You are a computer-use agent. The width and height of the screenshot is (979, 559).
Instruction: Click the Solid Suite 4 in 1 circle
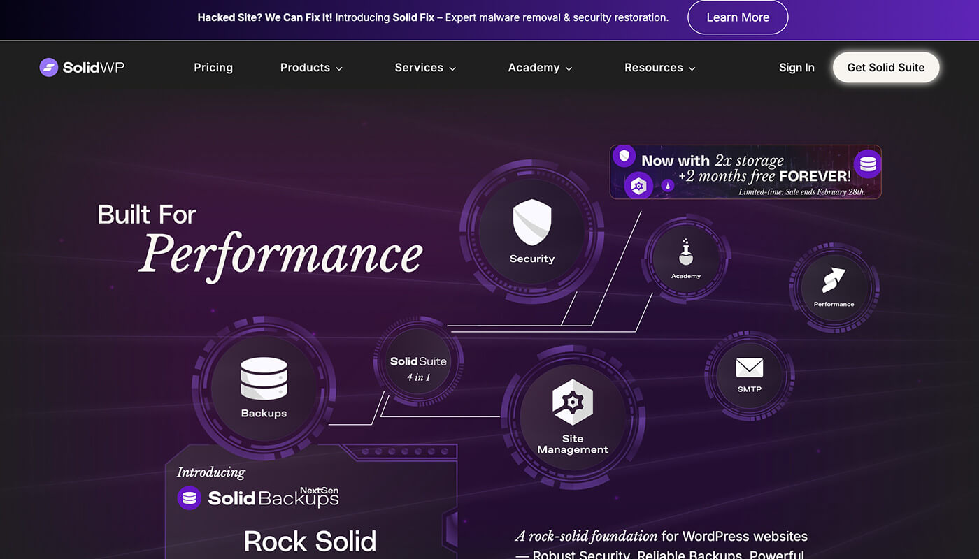(x=418, y=361)
